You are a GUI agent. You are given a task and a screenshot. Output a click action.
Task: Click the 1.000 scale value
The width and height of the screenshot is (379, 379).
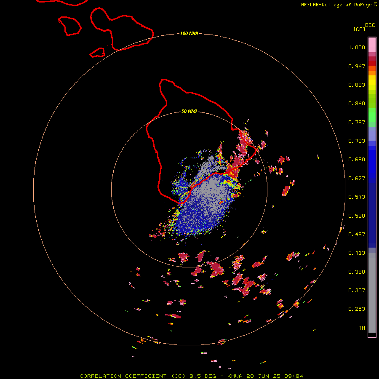(x=357, y=47)
